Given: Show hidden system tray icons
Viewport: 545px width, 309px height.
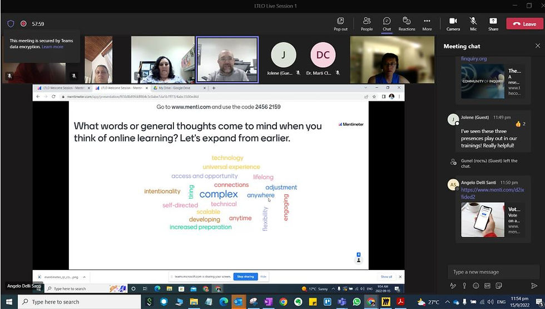Looking at the screenshot, I should [x=447, y=302].
